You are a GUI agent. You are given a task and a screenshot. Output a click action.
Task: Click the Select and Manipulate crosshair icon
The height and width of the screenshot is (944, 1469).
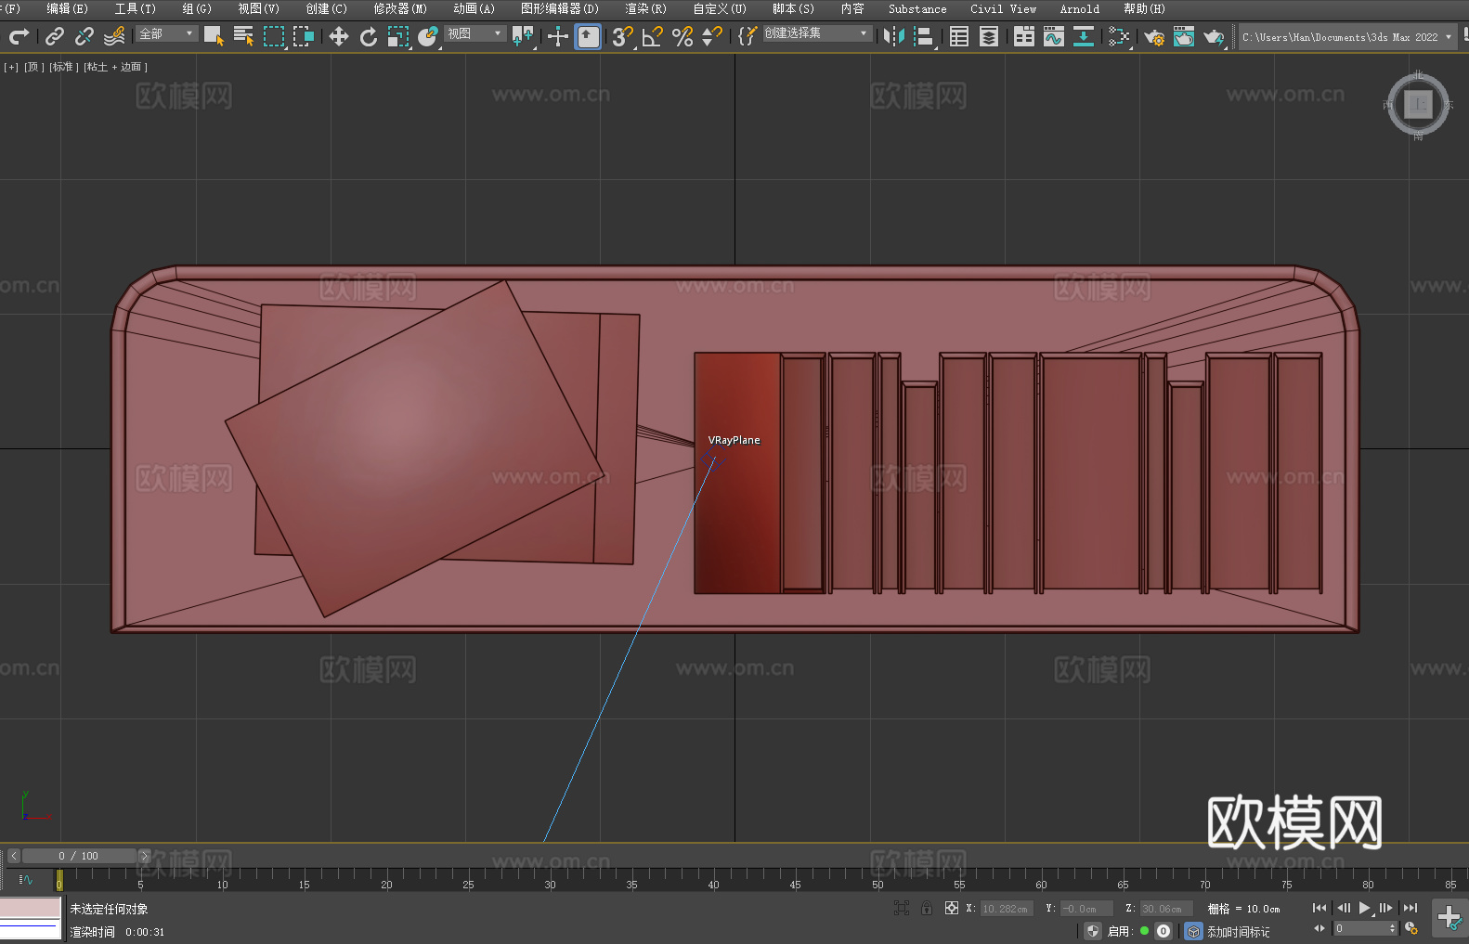pos(557,36)
